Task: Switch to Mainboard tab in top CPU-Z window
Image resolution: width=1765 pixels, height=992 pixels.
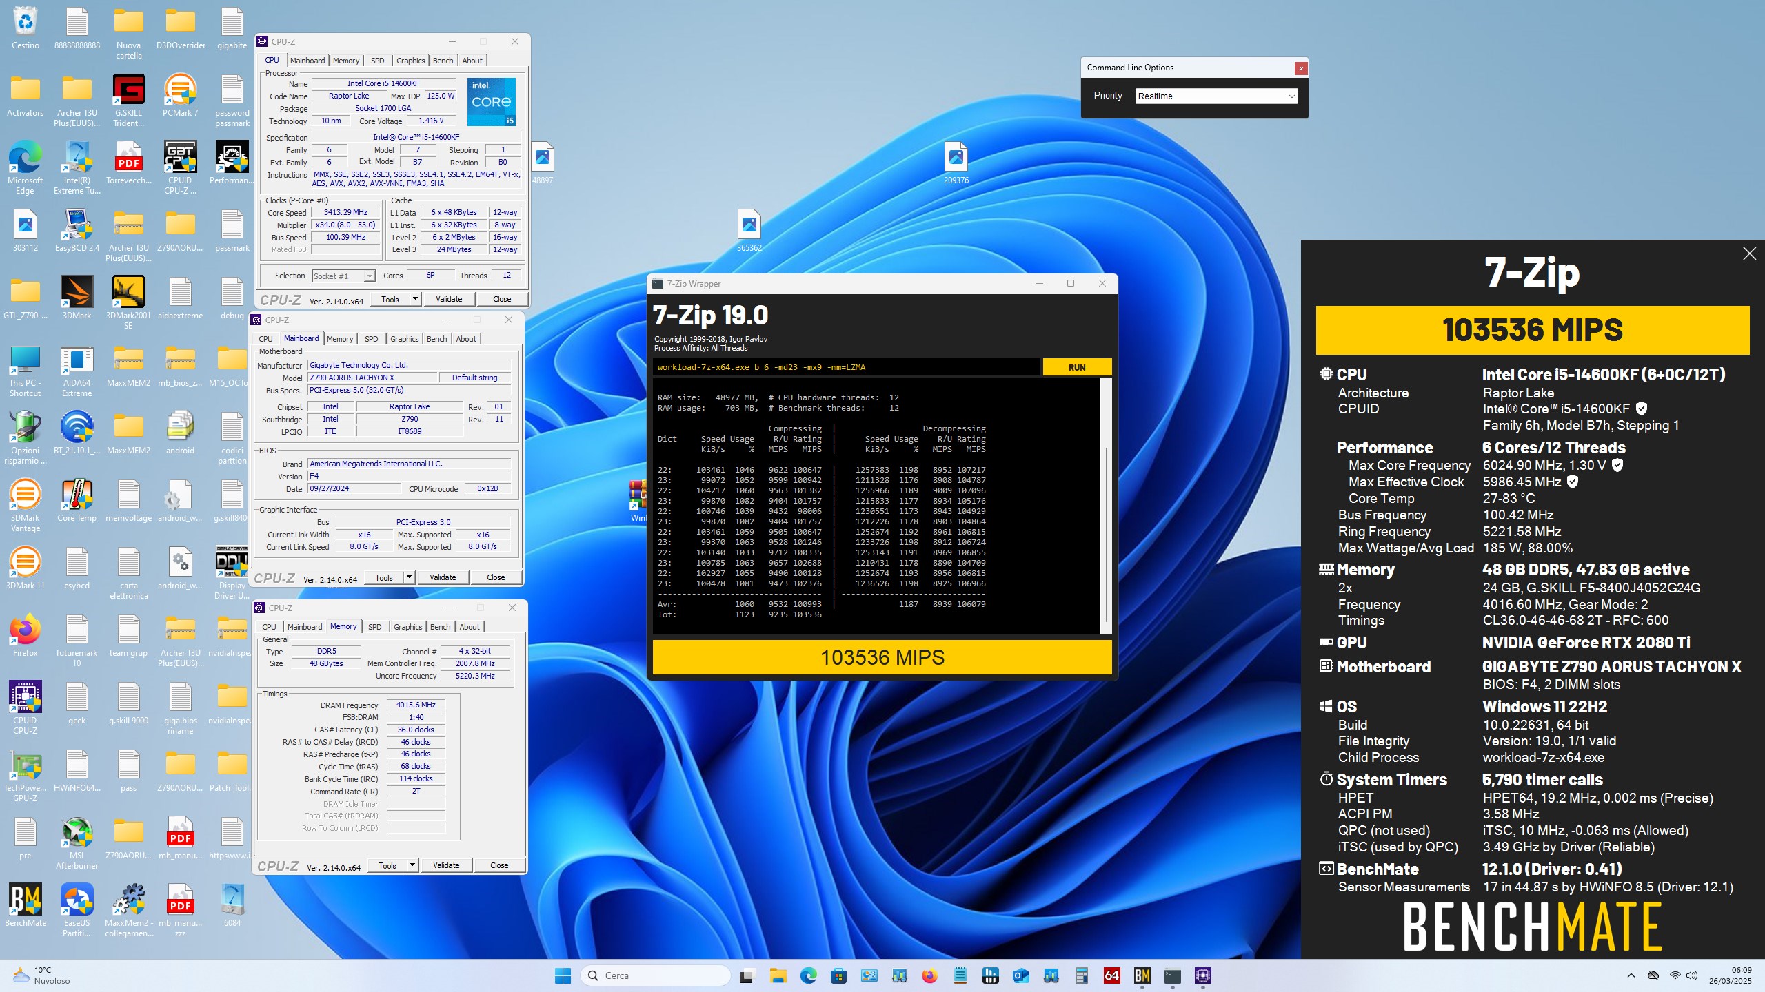Action: [x=307, y=61]
